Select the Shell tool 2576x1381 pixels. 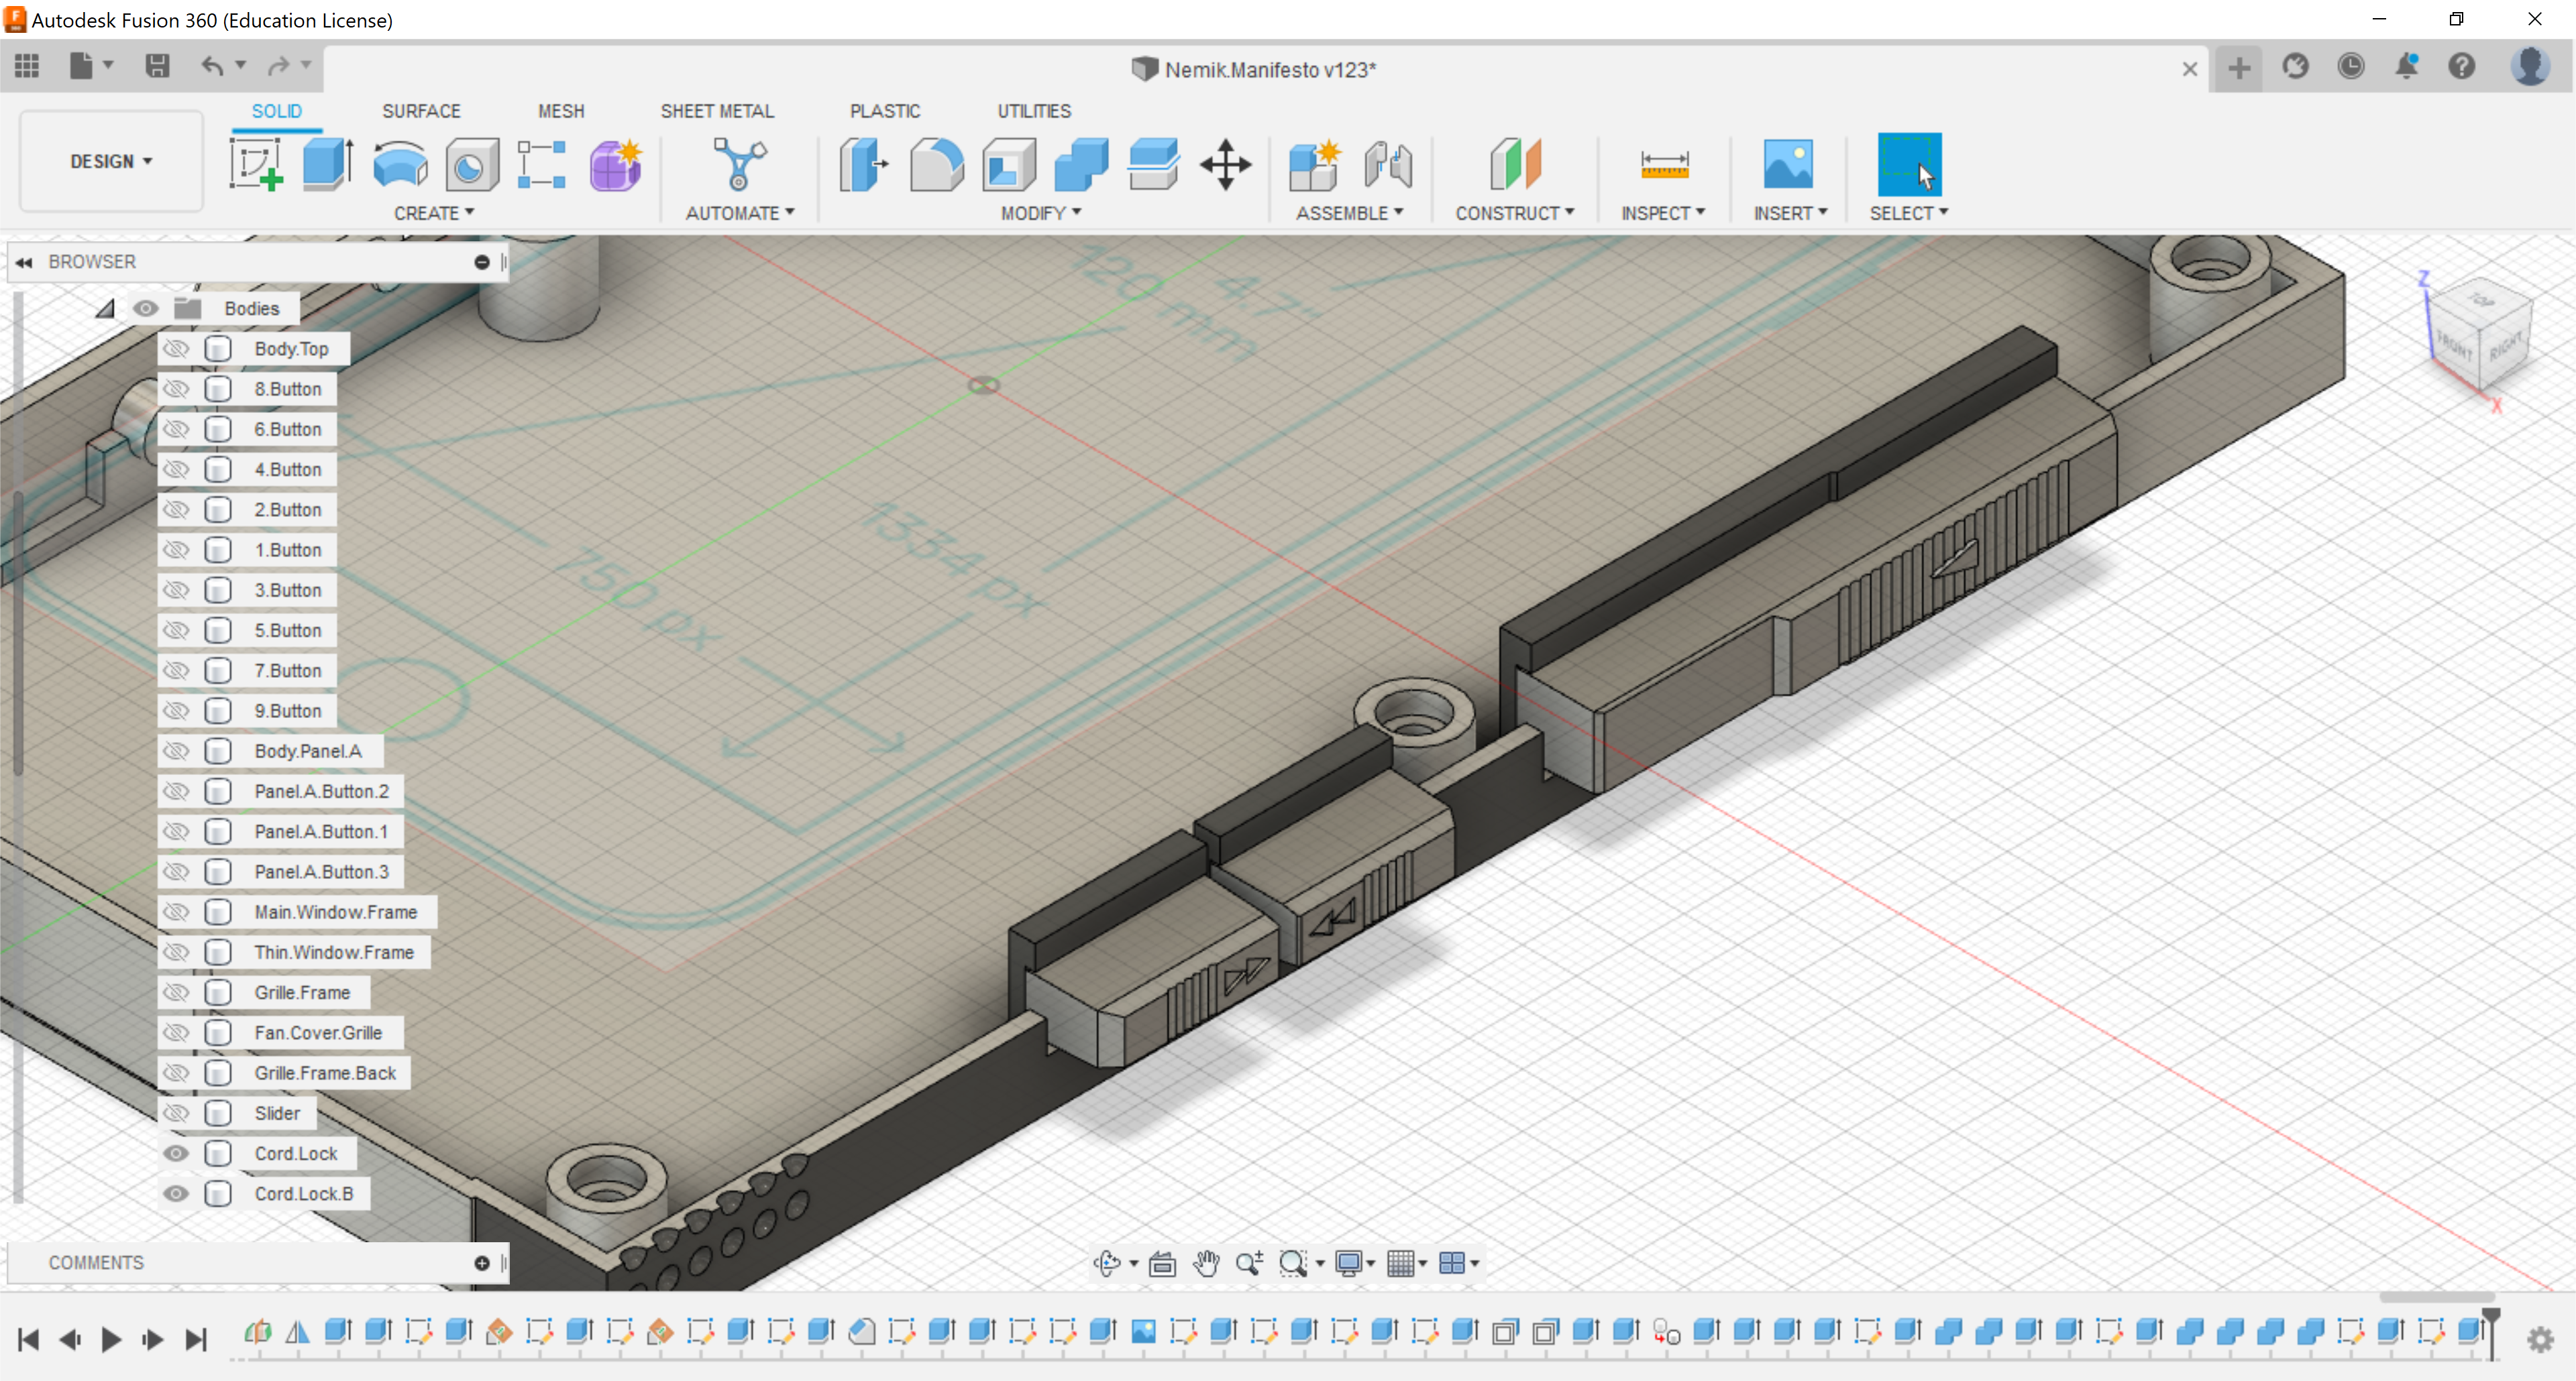(1009, 165)
